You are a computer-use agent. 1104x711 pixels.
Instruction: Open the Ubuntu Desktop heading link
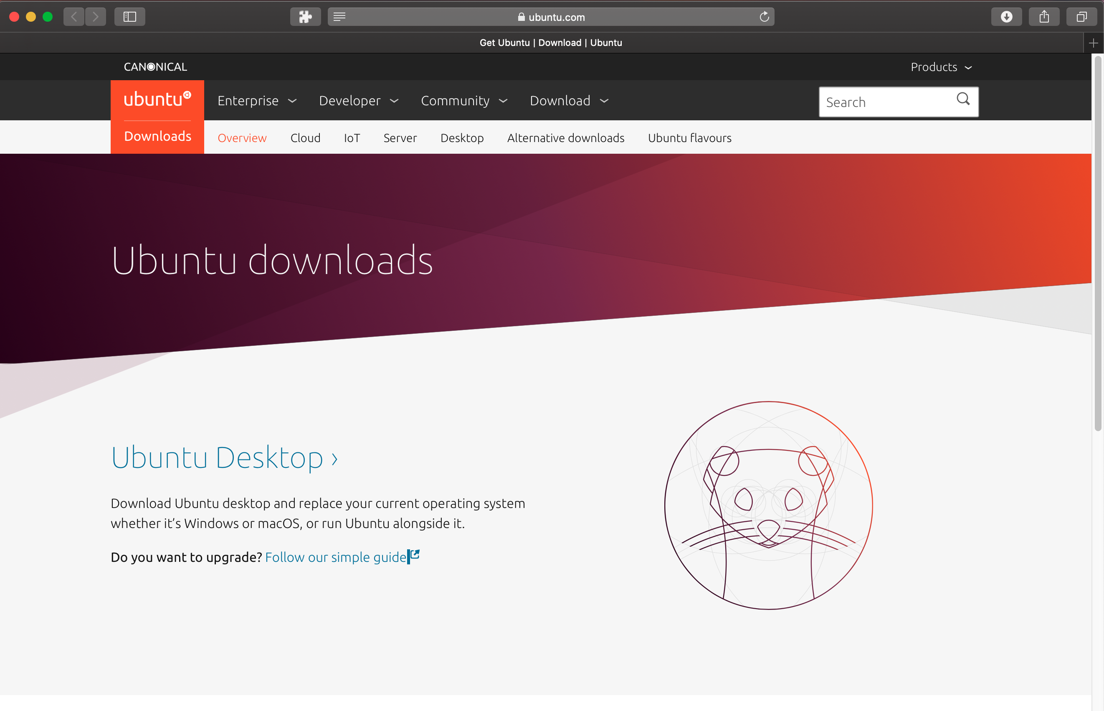225,458
